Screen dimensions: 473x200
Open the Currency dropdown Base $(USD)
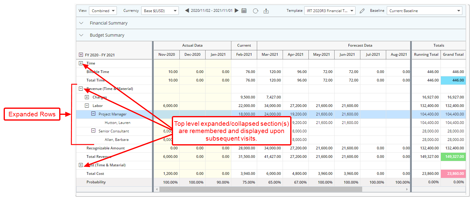[x=160, y=11]
